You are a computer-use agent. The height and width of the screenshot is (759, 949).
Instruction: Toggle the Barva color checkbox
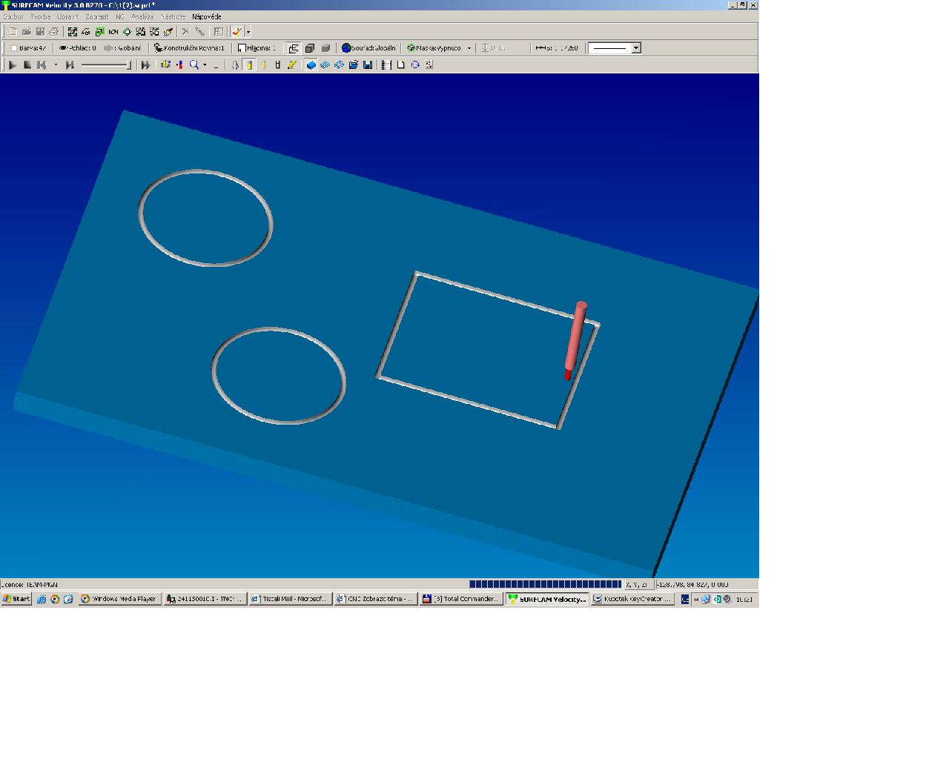pyautogui.click(x=14, y=48)
